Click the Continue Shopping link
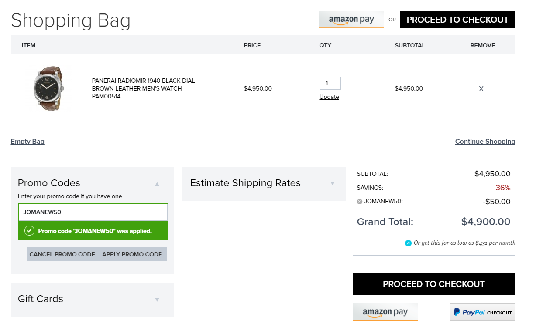The height and width of the screenshot is (327, 536). tap(485, 141)
